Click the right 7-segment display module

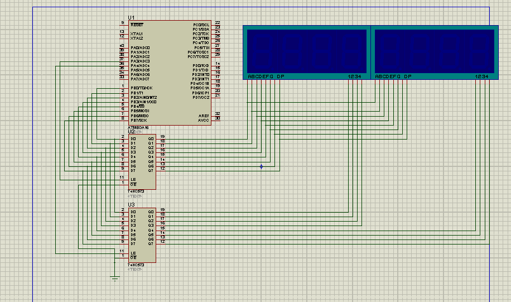pyautogui.click(x=435, y=51)
